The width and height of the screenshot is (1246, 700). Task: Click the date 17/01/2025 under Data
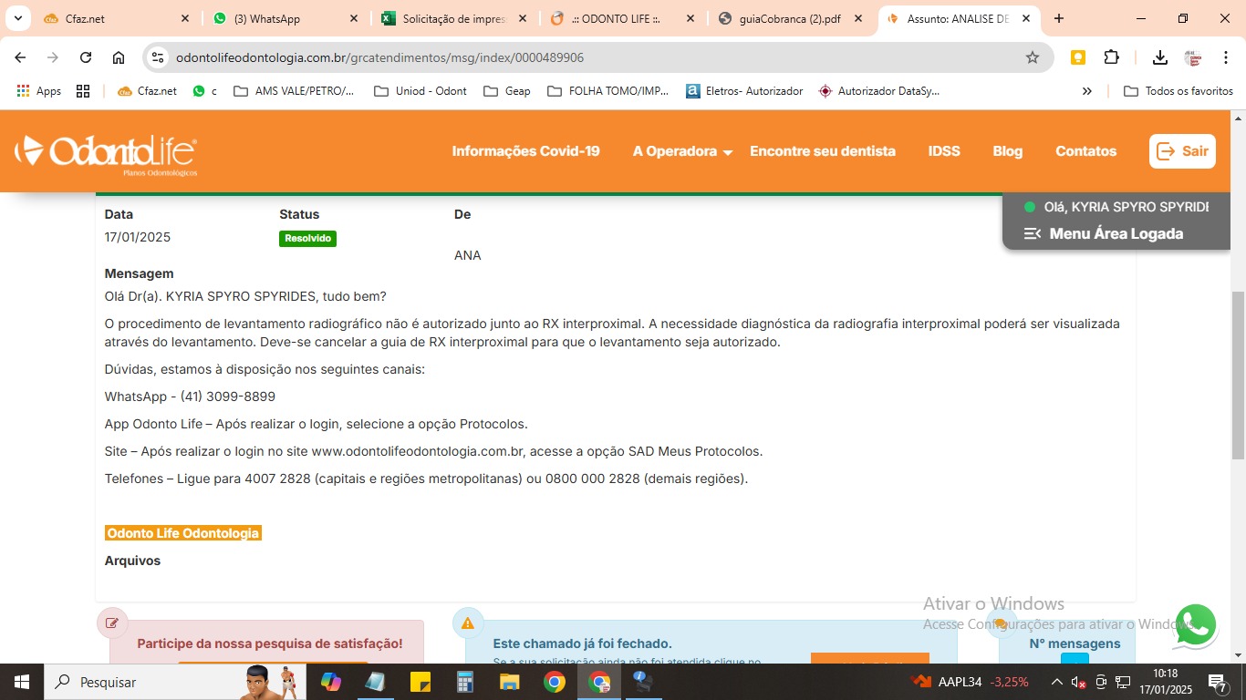[138, 237]
